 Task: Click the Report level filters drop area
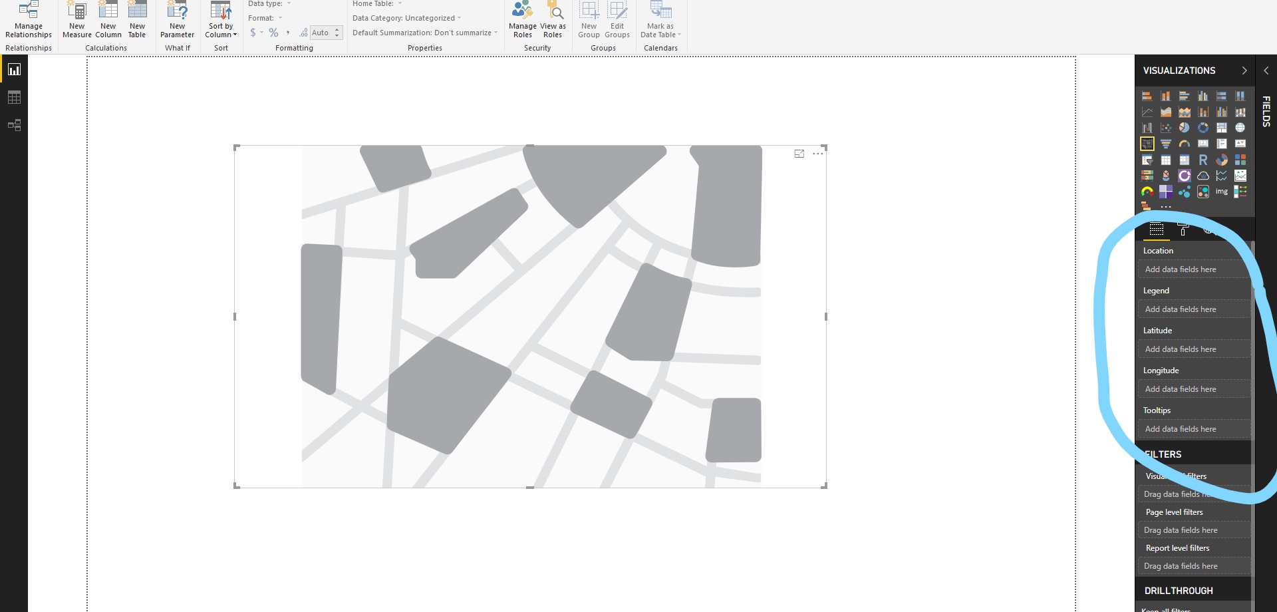coord(1195,566)
